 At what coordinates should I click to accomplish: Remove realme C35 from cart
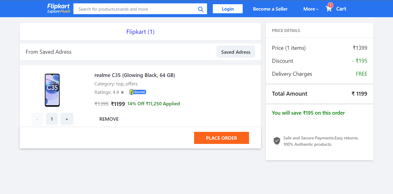tap(109, 119)
